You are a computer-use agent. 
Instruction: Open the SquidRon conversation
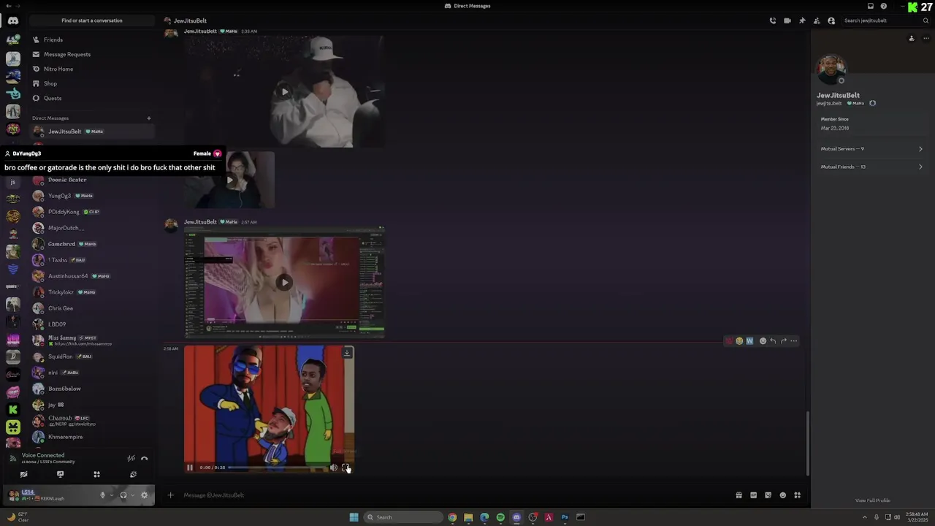coord(92,357)
